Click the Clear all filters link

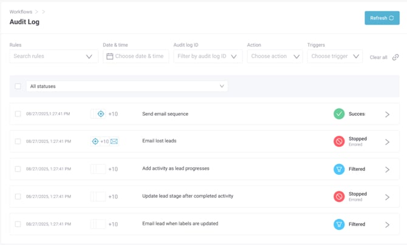tap(378, 57)
